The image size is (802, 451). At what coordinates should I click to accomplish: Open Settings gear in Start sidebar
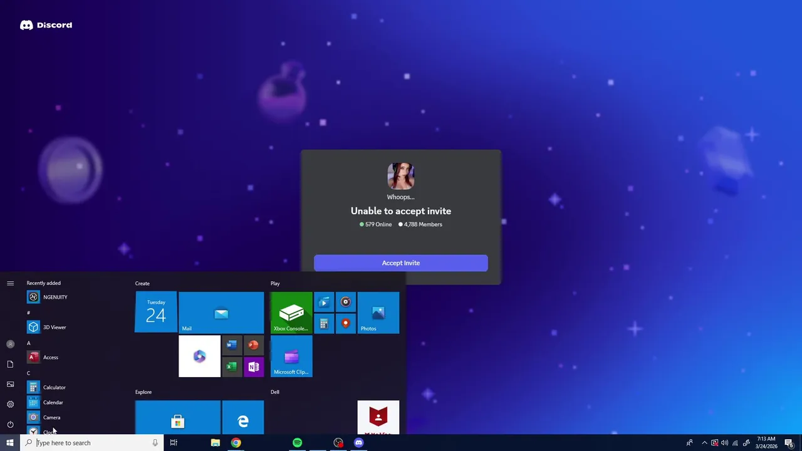[x=10, y=404]
